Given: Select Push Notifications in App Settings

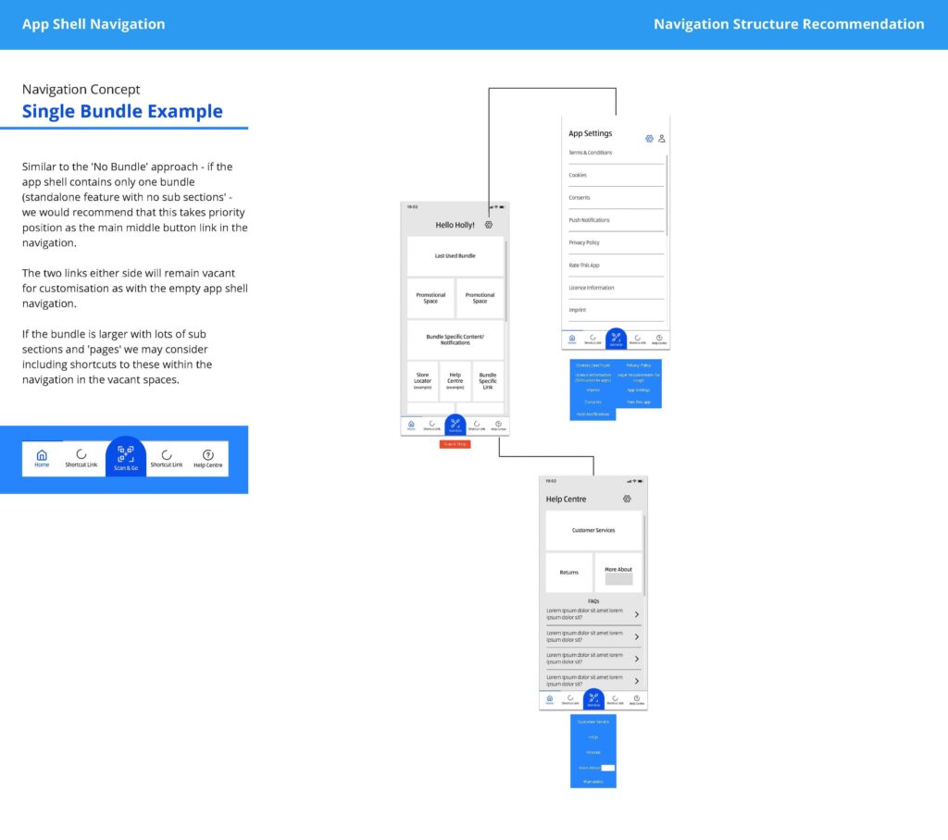Looking at the screenshot, I should [590, 220].
